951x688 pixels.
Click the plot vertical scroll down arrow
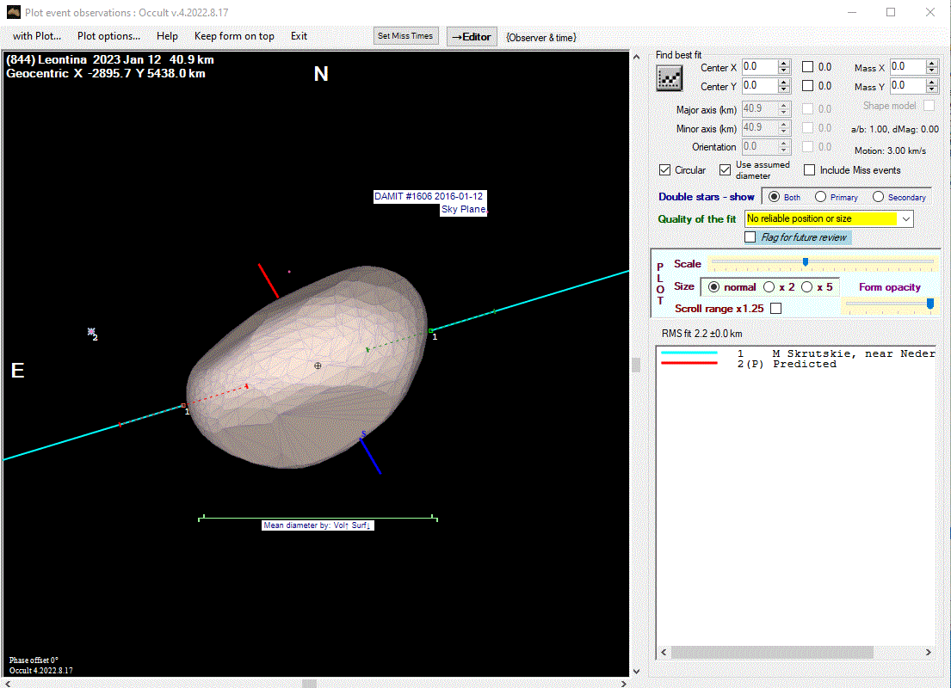636,671
